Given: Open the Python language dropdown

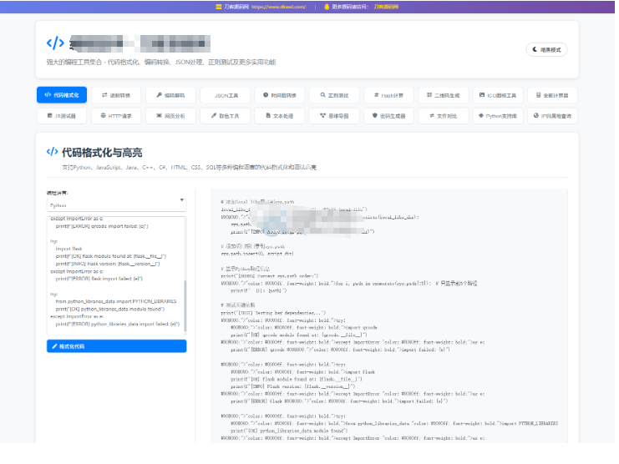Looking at the screenshot, I should click(116, 204).
